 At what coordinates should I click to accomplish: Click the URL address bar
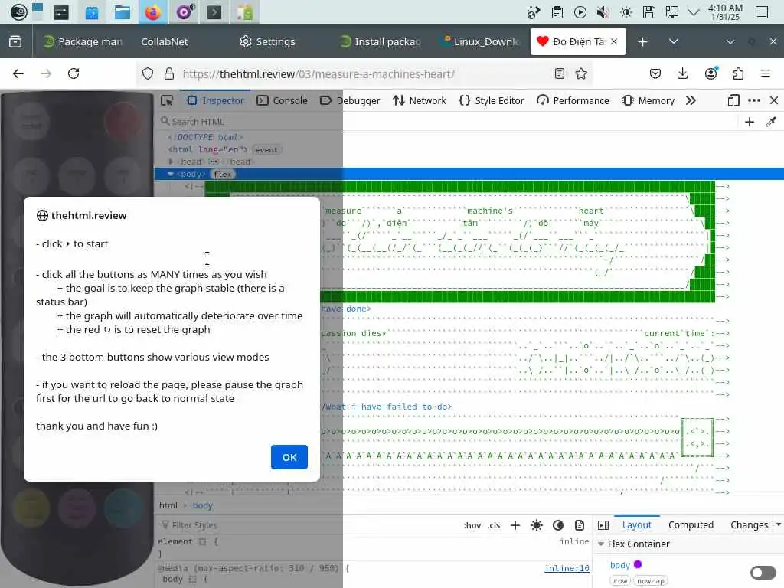[x=365, y=74]
